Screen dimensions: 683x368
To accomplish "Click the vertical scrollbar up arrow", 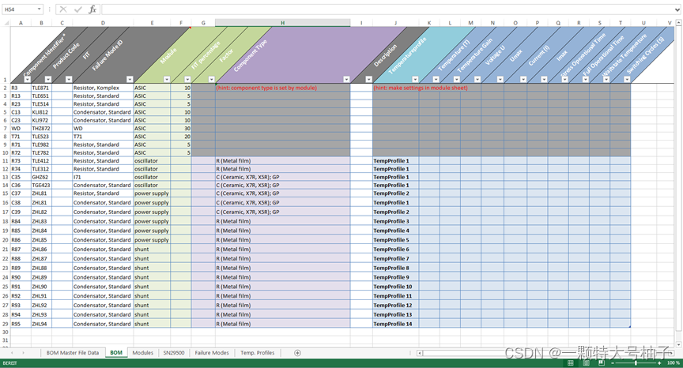I will tap(678, 23).
